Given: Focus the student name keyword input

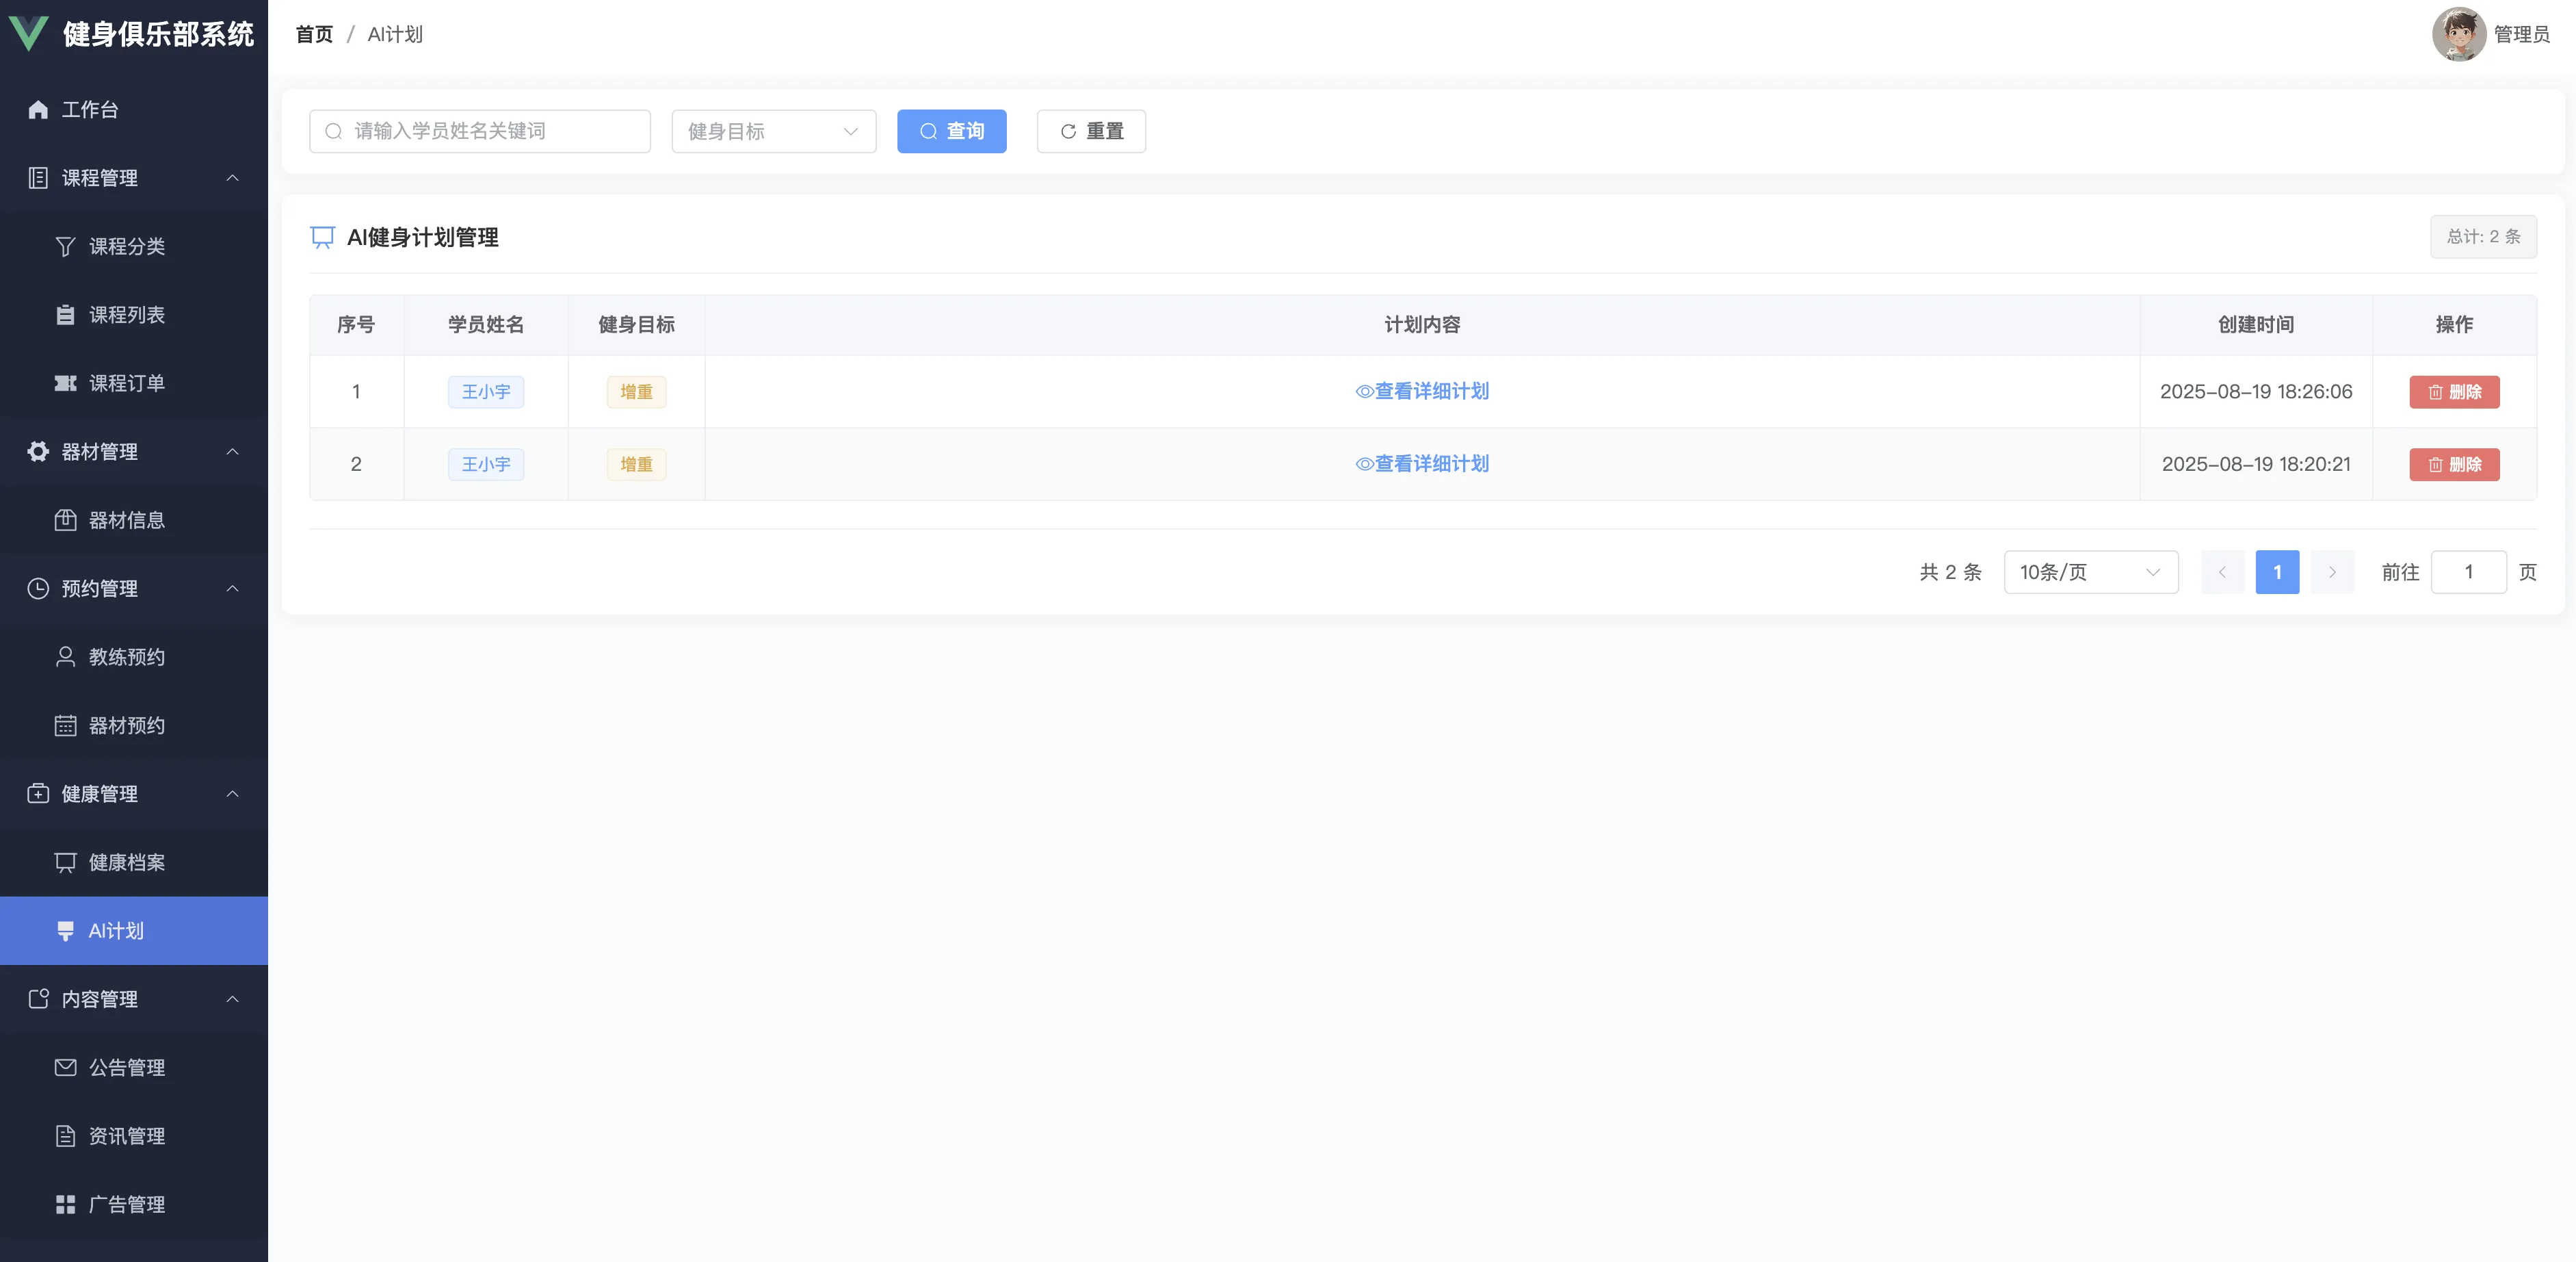Looking at the screenshot, I should point(490,131).
